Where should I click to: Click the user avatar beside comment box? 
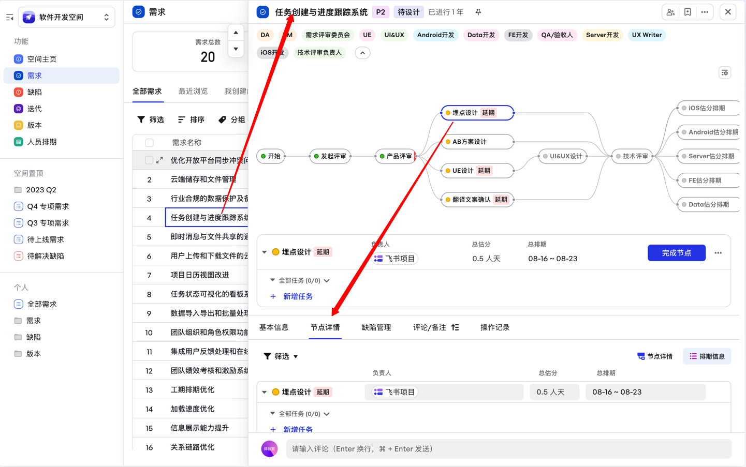(x=270, y=449)
